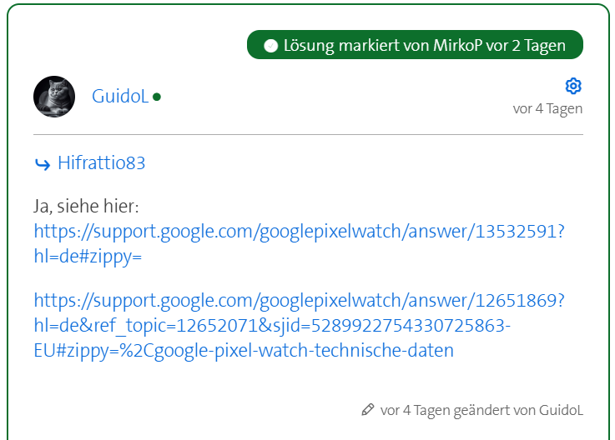
Task: Open the support link with answer/13532591
Action: coord(299,232)
